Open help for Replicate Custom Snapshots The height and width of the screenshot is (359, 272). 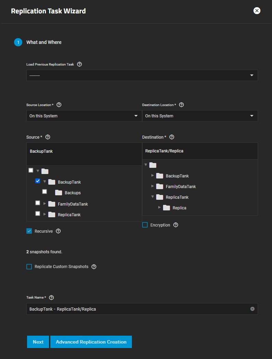[x=94, y=267]
